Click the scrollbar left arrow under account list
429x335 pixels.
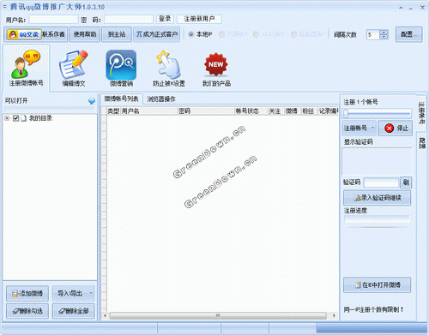(105, 315)
